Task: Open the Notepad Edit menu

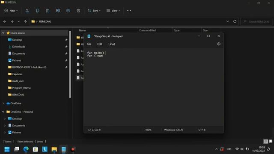Action: pos(100,44)
